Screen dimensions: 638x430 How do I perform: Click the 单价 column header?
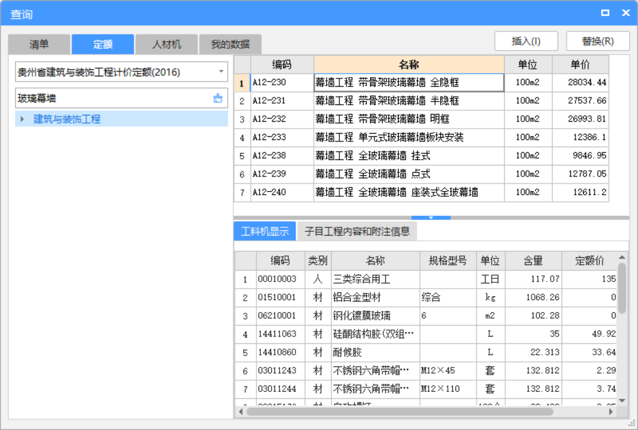580,64
